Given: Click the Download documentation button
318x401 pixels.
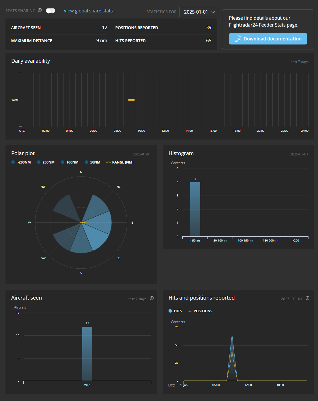Looking at the screenshot, I should (268, 39).
